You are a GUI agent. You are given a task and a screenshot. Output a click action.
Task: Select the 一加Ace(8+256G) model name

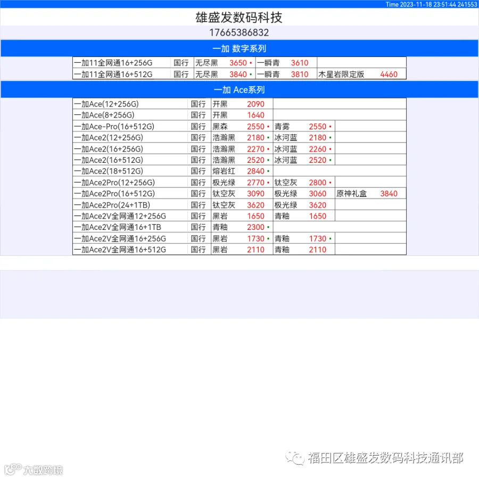(104, 115)
